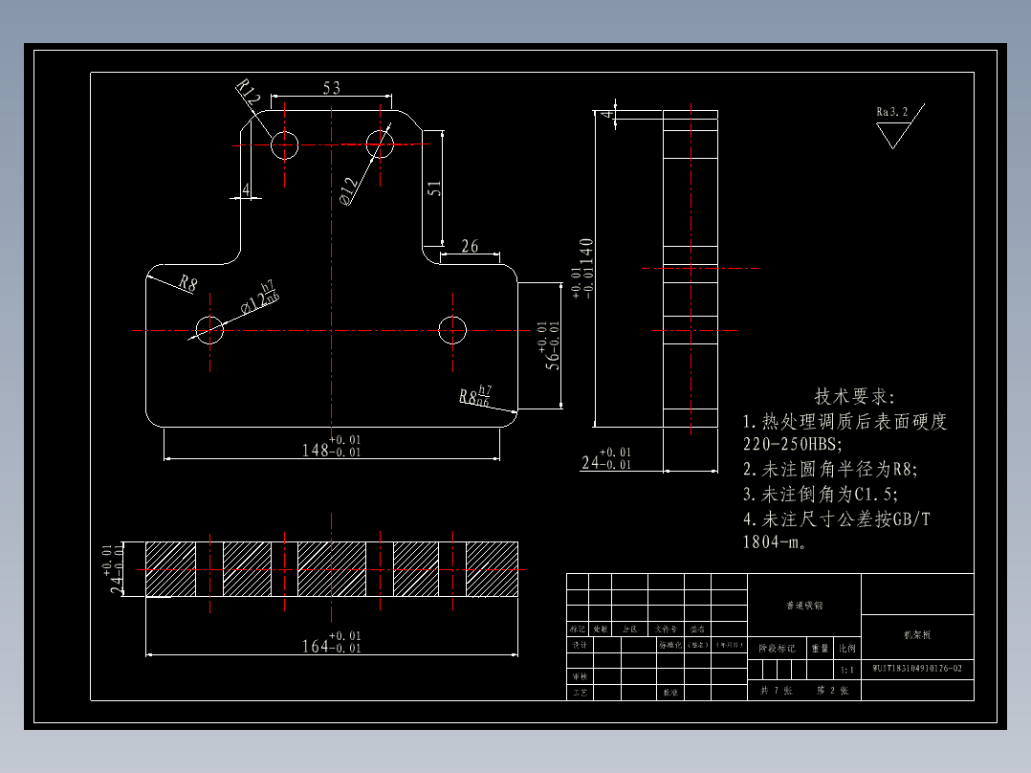
Task: Select the 标记 header cell
Action: click(578, 629)
